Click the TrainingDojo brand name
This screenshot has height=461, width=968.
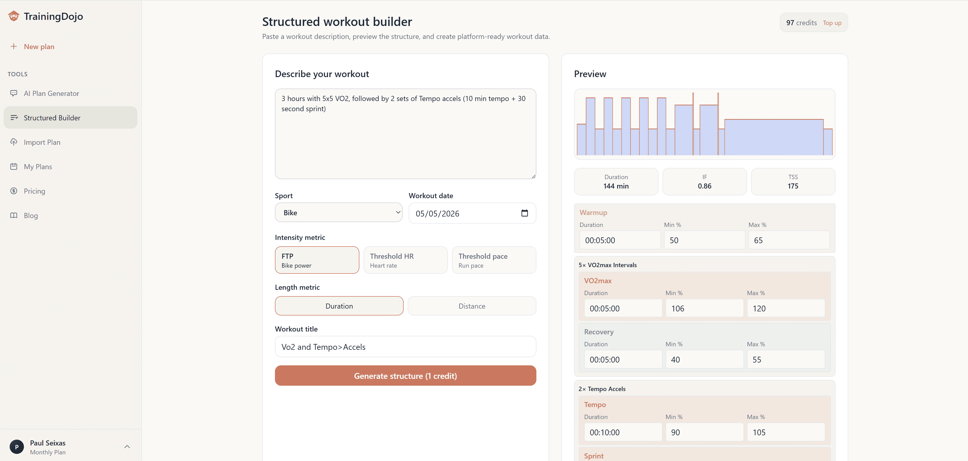(53, 16)
